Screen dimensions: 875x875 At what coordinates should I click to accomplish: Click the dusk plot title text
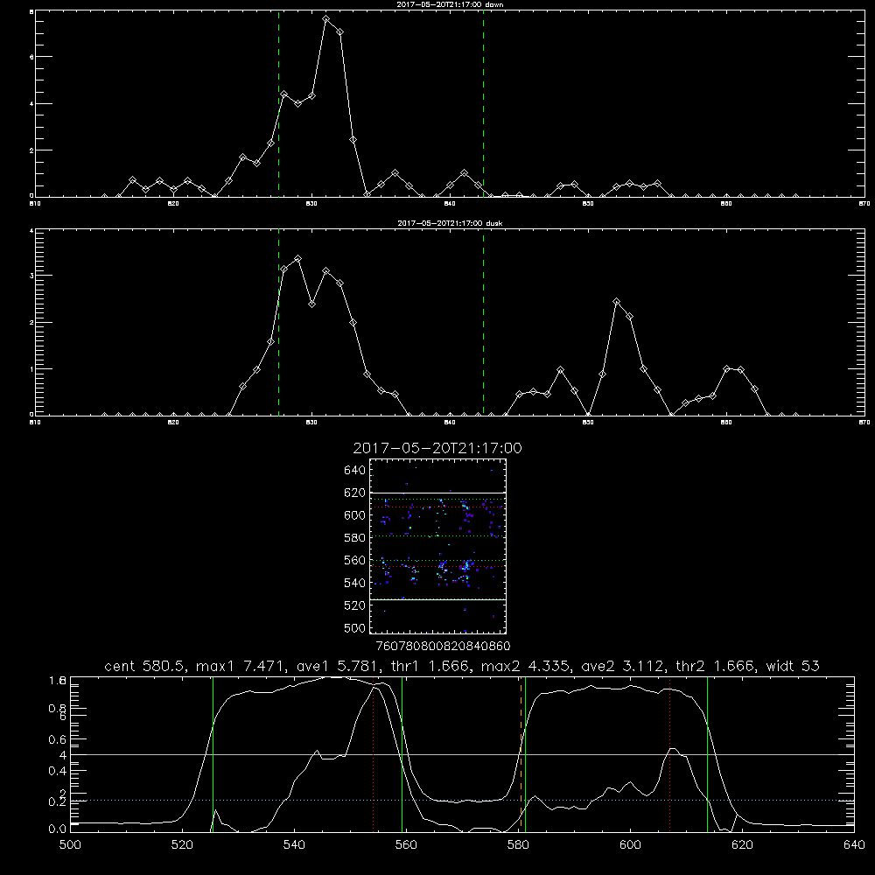(x=450, y=223)
